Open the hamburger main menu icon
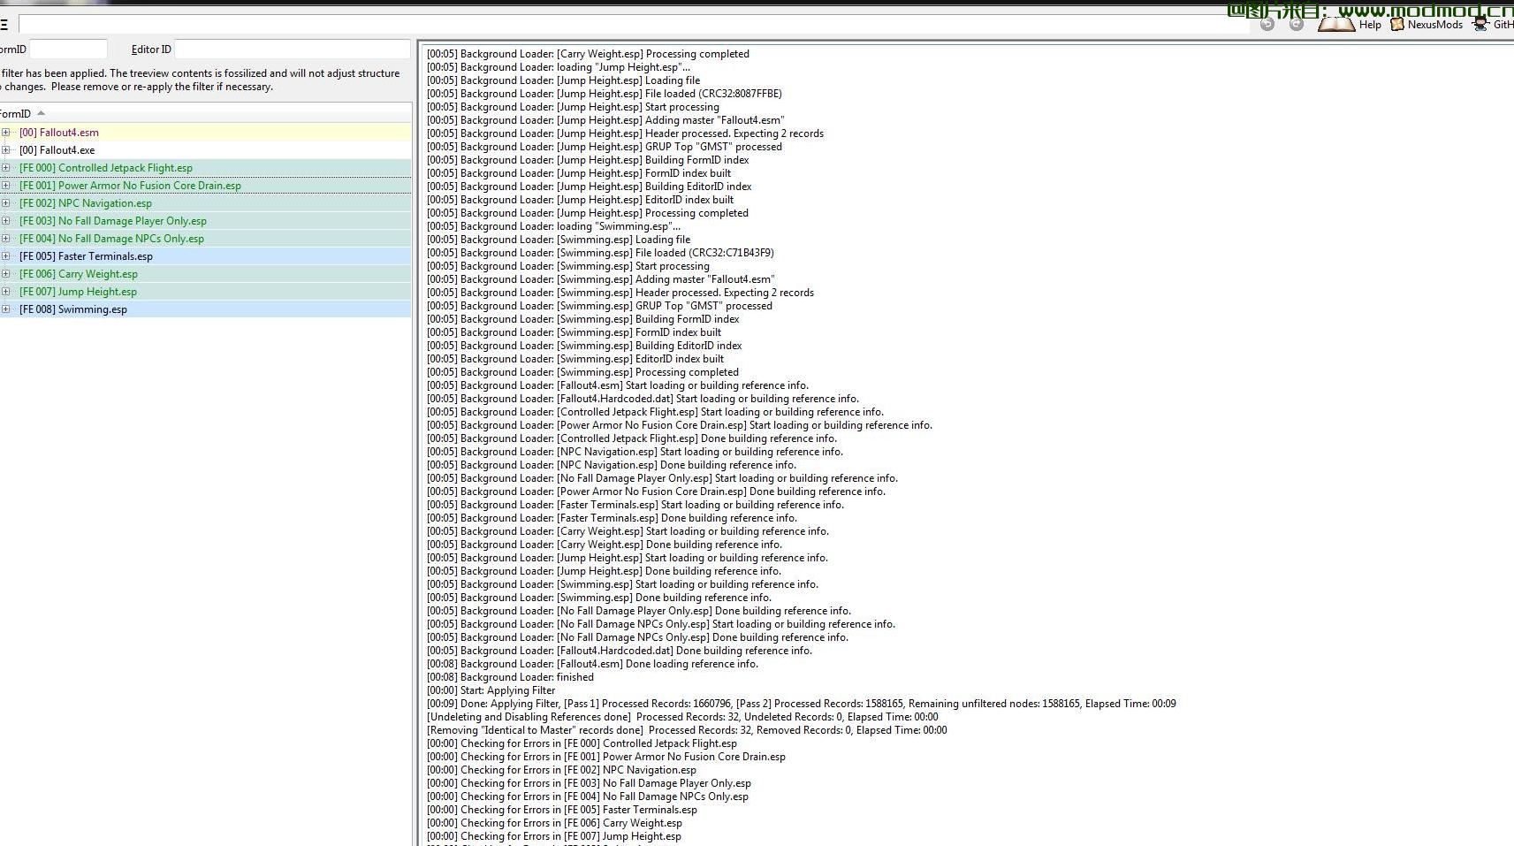This screenshot has height=846, width=1514. (x=4, y=25)
